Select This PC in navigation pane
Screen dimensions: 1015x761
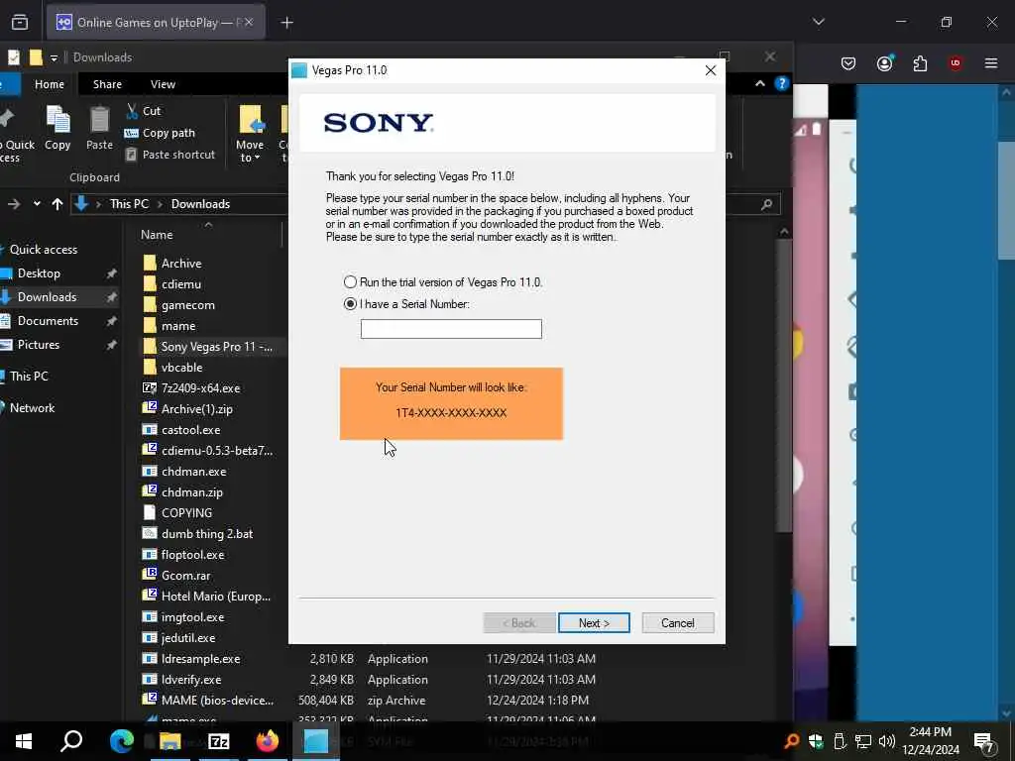pyautogui.click(x=29, y=376)
